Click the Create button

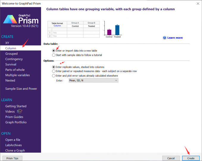point(191,158)
